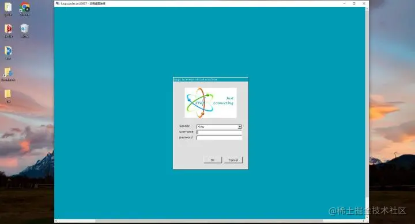415x224 pixels.
Task: Click the horizontal scrollbar right arrow
Action: [364, 221]
